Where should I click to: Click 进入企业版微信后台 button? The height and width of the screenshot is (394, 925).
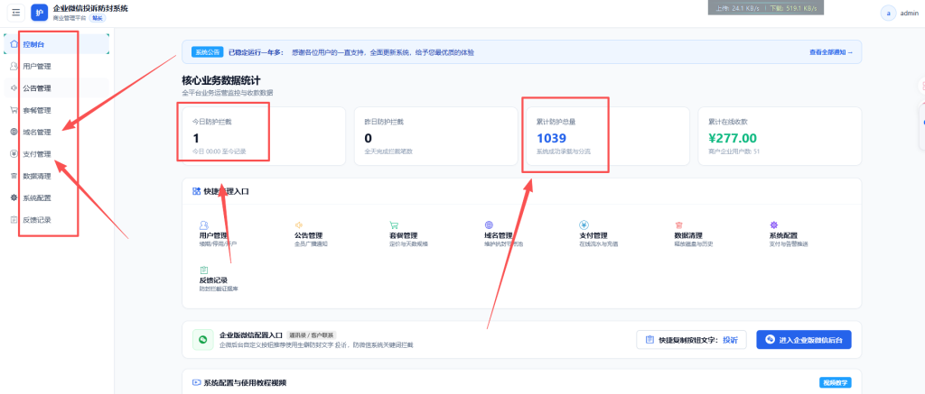pyautogui.click(x=803, y=340)
